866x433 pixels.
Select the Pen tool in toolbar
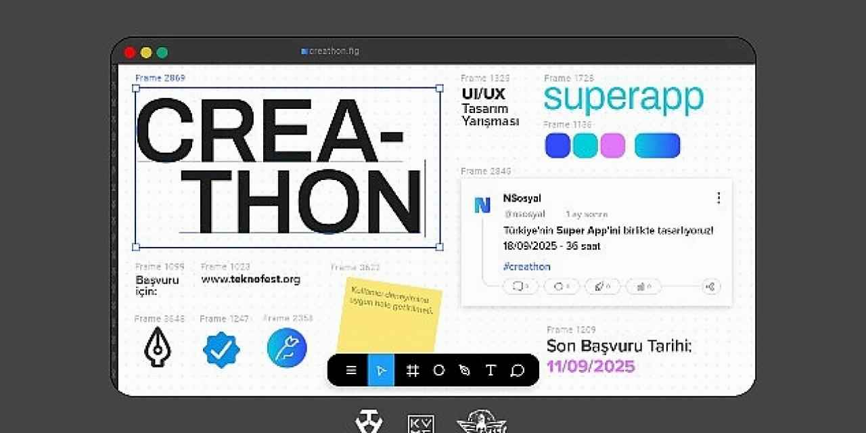pos(464,370)
